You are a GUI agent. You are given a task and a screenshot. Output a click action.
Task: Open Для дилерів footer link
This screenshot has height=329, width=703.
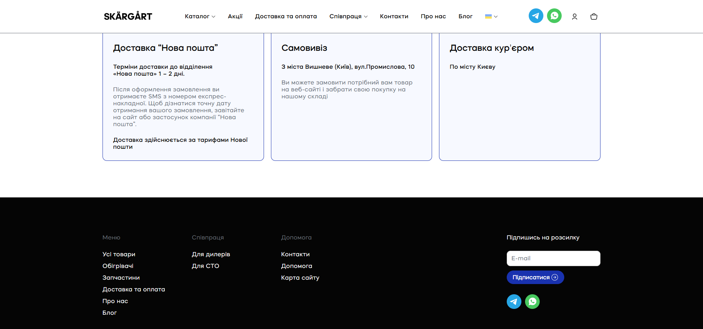click(x=211, y=254)
